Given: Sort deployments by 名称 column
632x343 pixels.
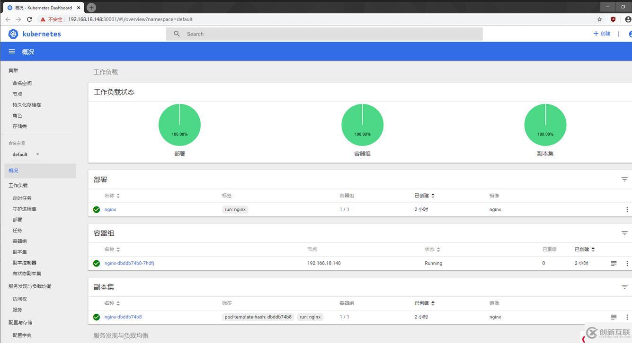Looking at the screenshot, I should [112, 196].
